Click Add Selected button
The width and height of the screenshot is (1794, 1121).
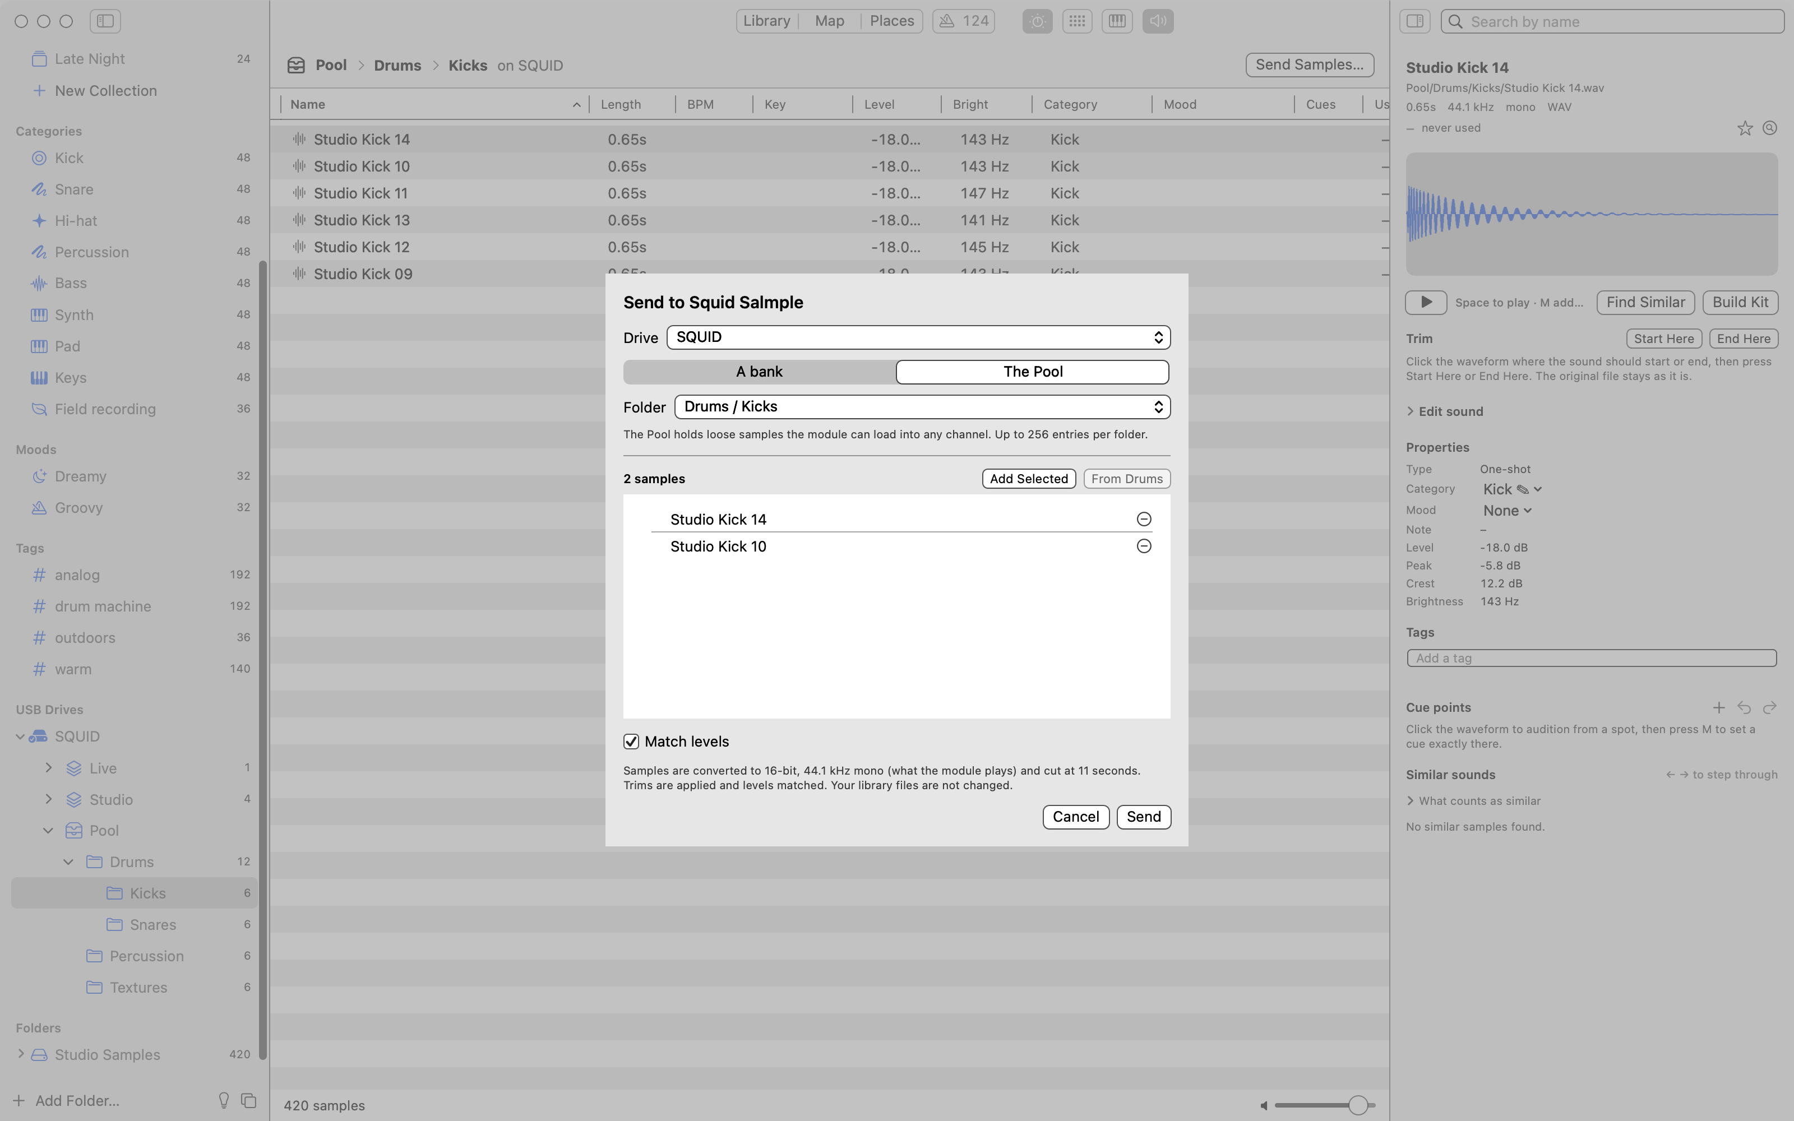pos(1029,479)
